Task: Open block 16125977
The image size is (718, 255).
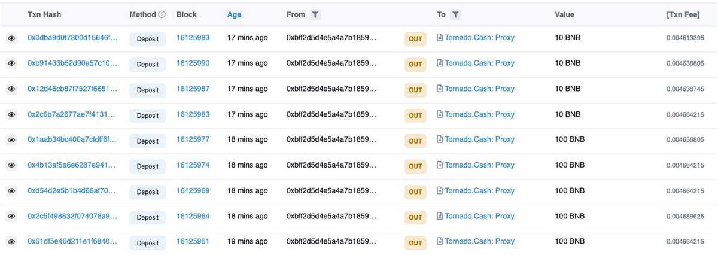Action: [x=193, y=139]
